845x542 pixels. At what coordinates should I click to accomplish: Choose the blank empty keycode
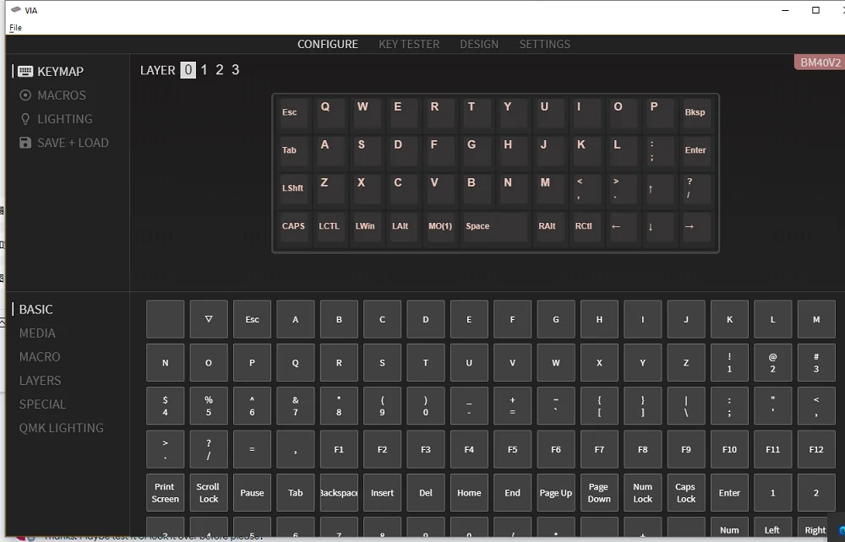point(165,319)
